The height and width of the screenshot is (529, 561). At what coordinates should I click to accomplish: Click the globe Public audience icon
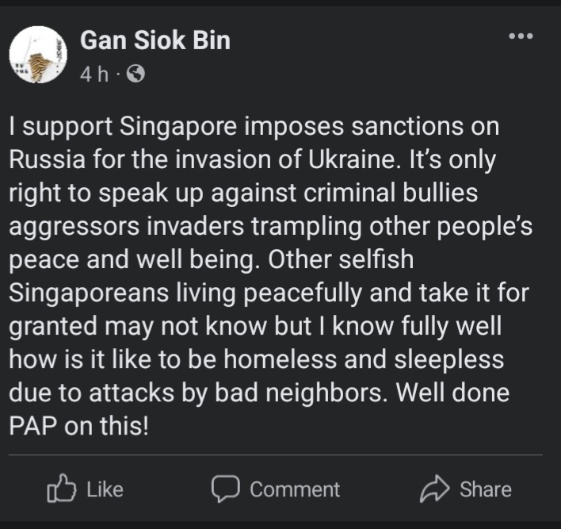[136, 75]
